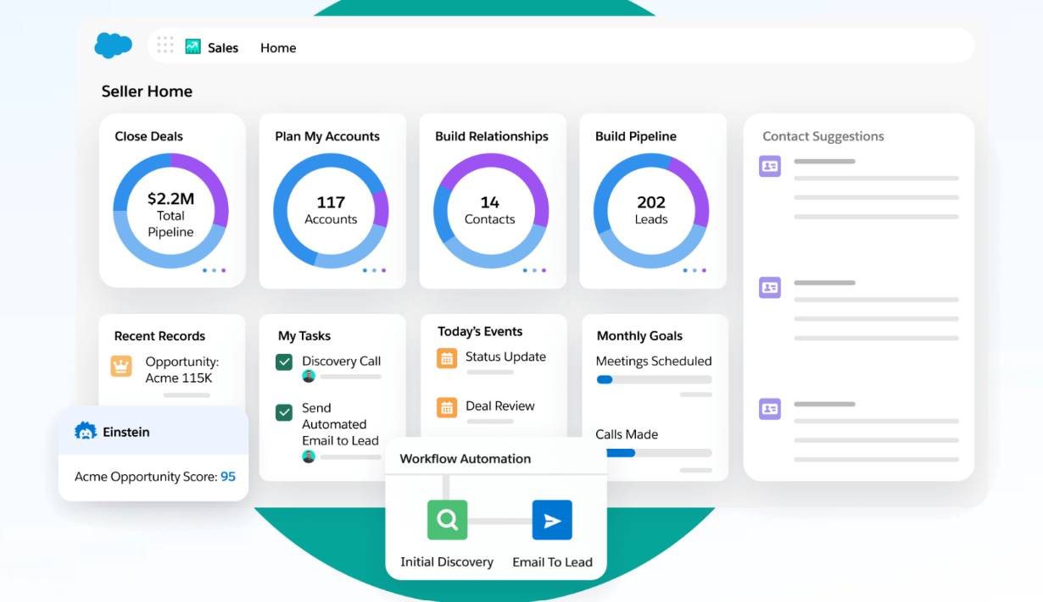Click pagination dots on Build Relationships card
1043x602 pixels.
click(x=534, y=271)
